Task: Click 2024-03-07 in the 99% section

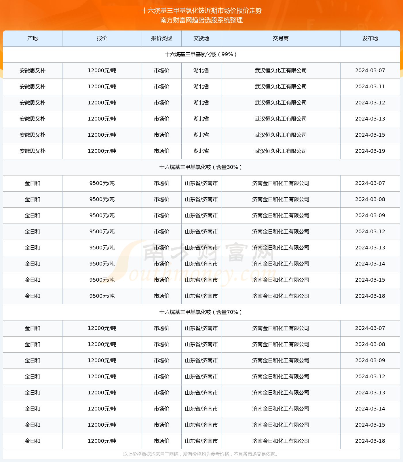Action: (370, 70)
